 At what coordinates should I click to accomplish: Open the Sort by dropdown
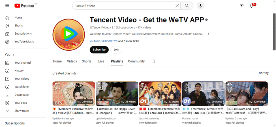[x=264, y=73]
